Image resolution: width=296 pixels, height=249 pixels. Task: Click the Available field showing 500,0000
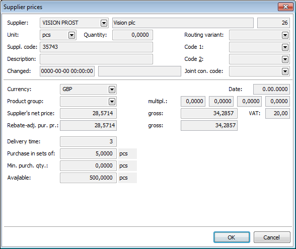tap(89, 178)
